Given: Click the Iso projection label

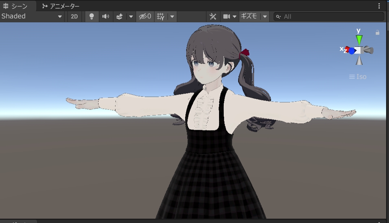Looking at the screenshot, I should [x=358, y=77].
